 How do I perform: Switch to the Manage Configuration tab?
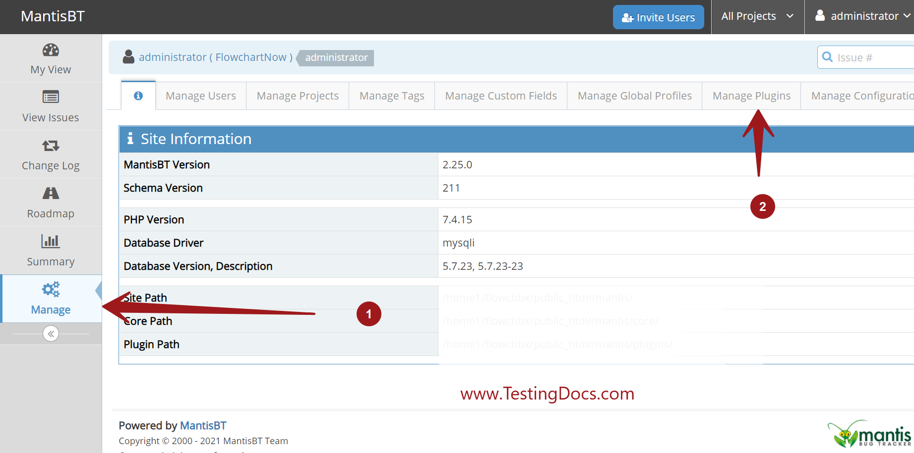pyautogui.click(x=857, y=96)
